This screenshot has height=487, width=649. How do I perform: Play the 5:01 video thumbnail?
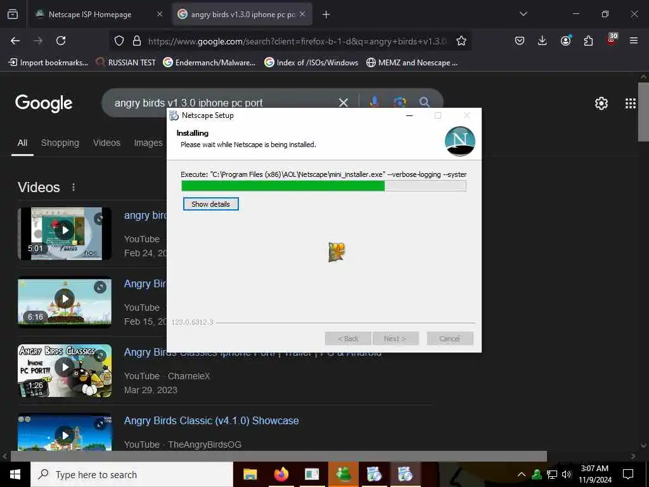[65, 233]
